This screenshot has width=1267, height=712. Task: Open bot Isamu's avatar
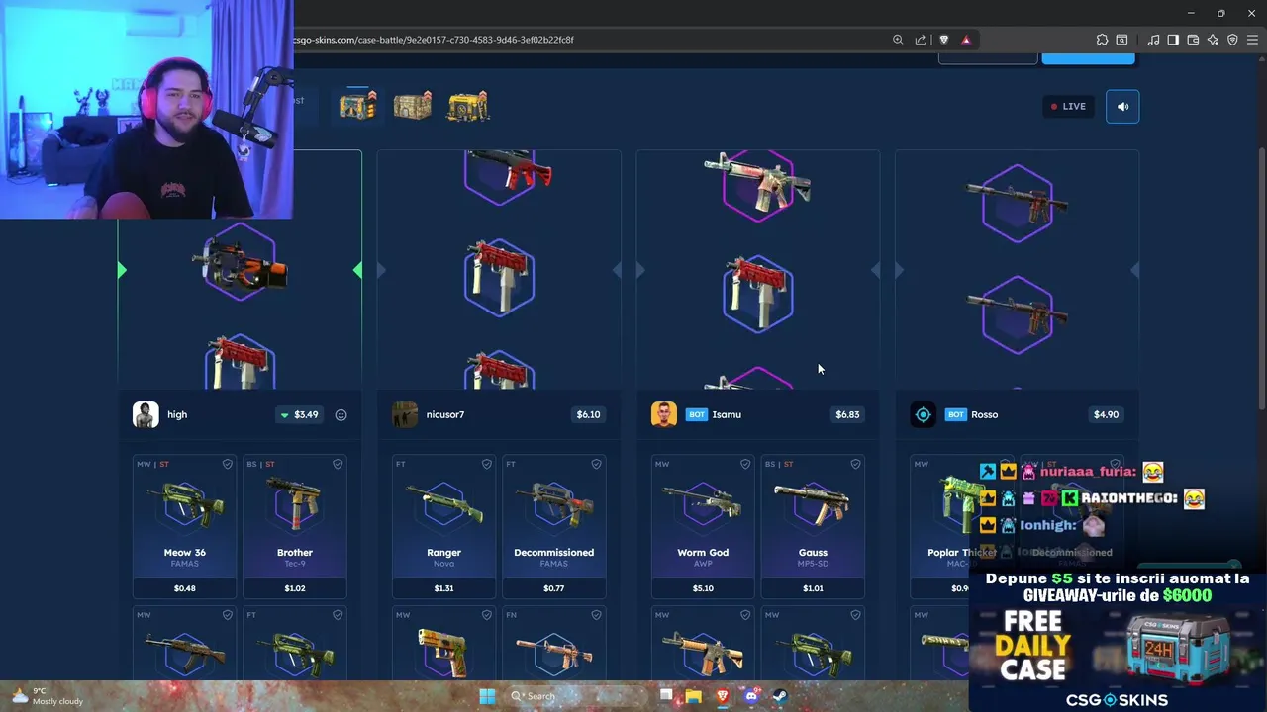(664, 414)
